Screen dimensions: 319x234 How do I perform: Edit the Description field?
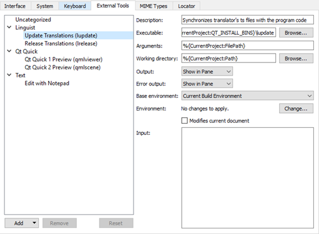click(247, 20)
